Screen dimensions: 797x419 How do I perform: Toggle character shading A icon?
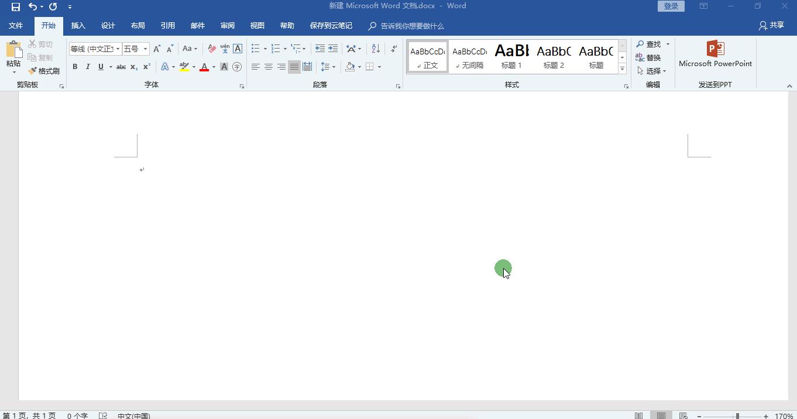[224, 67]
